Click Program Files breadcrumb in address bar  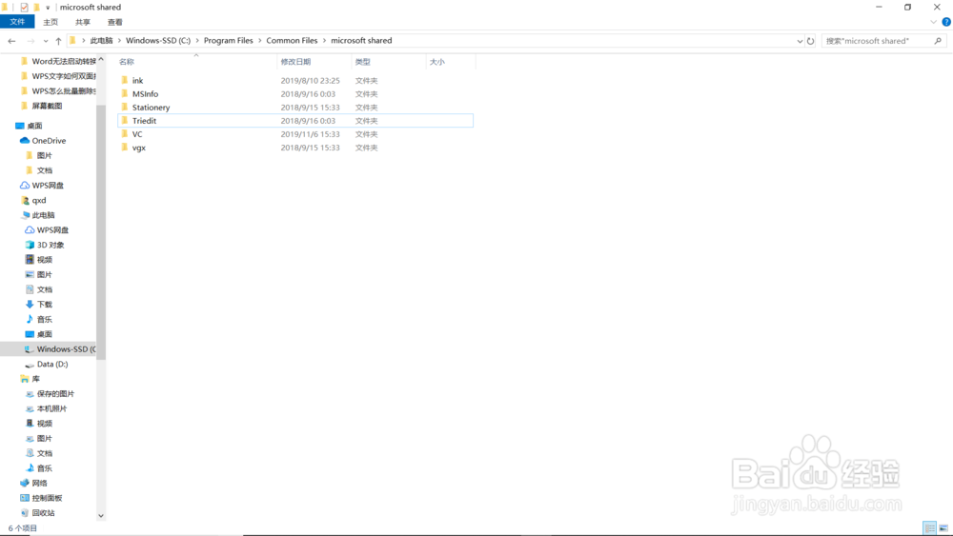[x=229, y=41]
